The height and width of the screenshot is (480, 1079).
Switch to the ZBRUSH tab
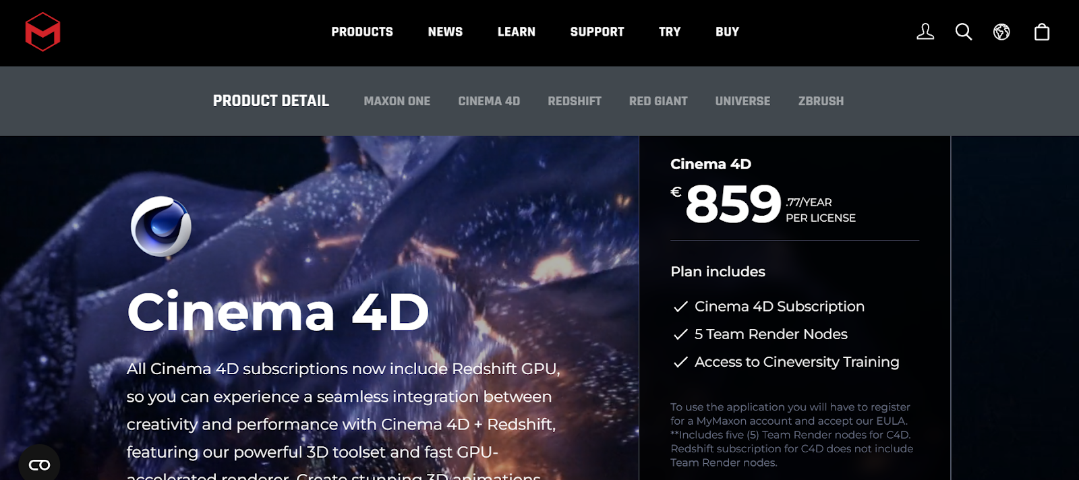pyautogui.click(x=821, y=101)
